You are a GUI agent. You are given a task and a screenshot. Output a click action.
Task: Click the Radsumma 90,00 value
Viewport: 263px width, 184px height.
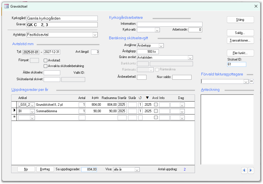113,111
